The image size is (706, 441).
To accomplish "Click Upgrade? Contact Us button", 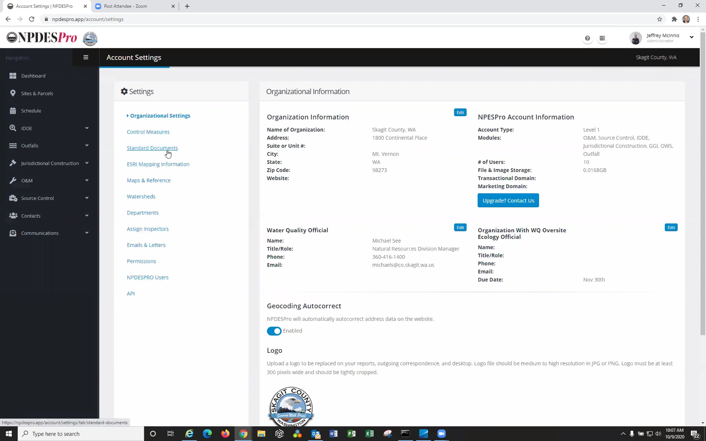I will [508, 200].
